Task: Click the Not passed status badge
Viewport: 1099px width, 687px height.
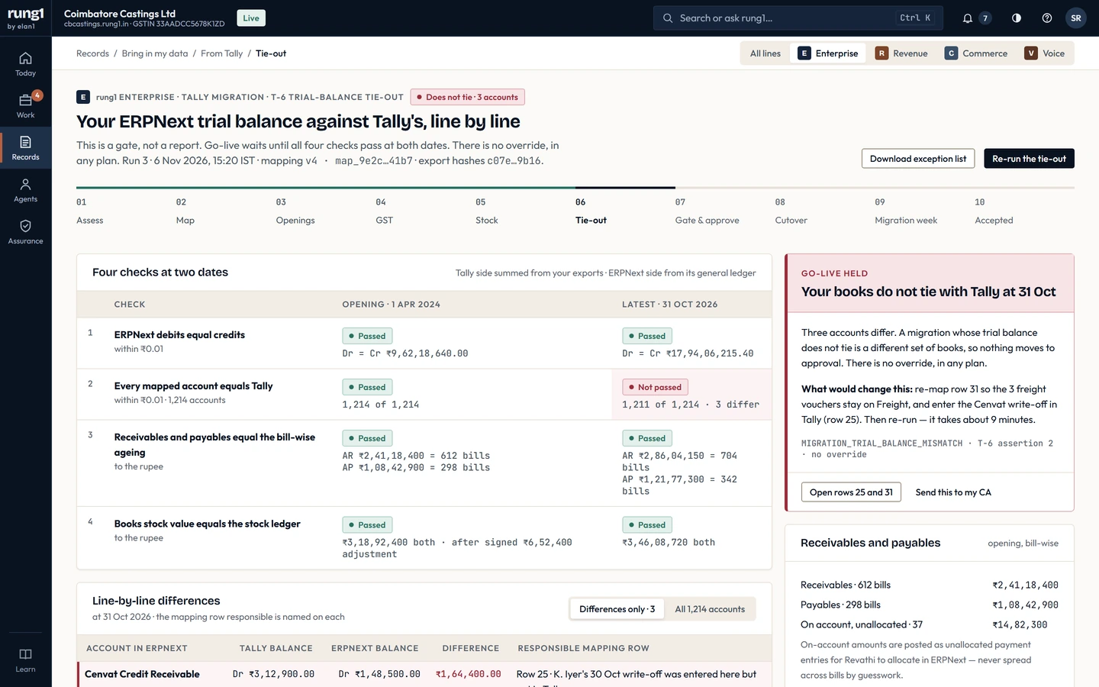Action: pos(655,387)
